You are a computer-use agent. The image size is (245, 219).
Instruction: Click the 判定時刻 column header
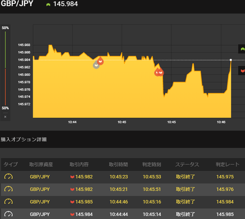(x=152, y=165)
